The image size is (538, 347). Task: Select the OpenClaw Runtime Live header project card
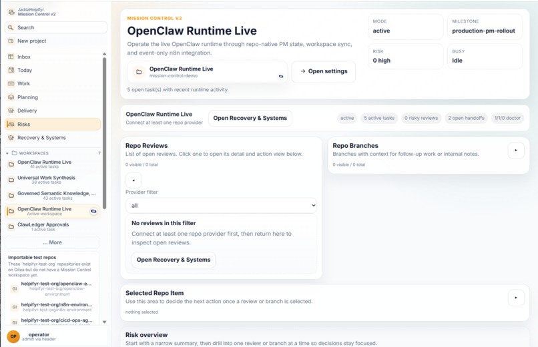tap(207, 72)
